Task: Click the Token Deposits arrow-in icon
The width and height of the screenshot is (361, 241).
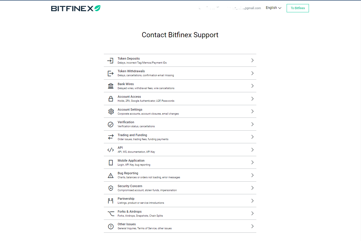Action: (110, 60)
